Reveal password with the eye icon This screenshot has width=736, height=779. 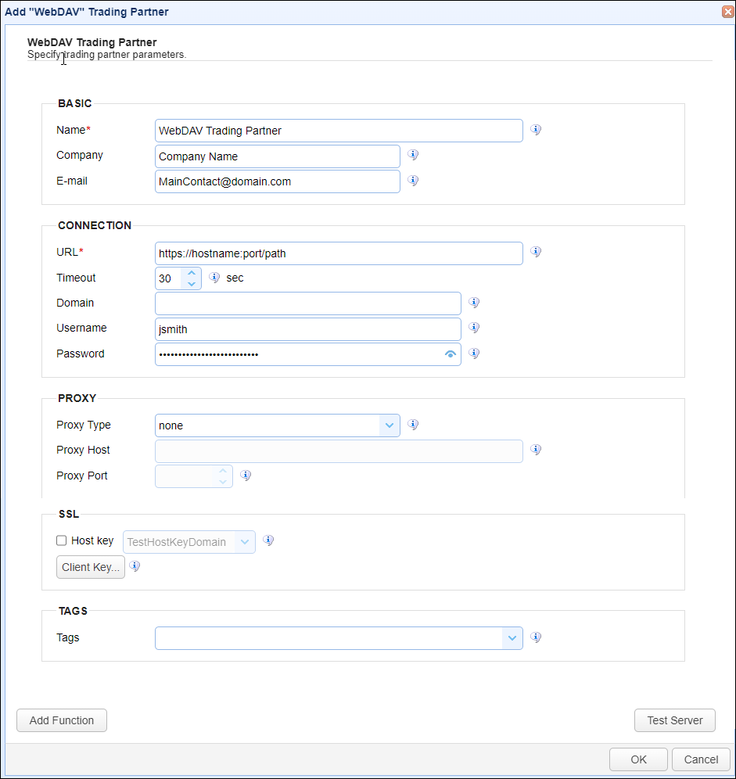pyautogui.click(x=451, y=354)
